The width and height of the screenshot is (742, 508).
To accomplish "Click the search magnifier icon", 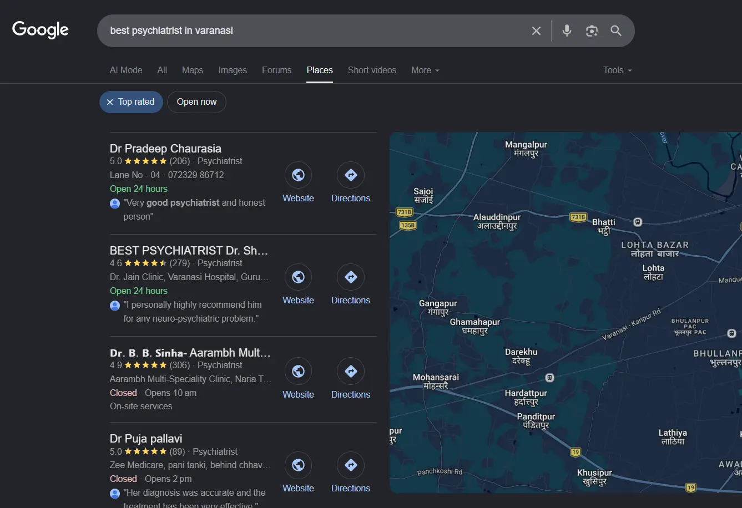I will point(616,31).
